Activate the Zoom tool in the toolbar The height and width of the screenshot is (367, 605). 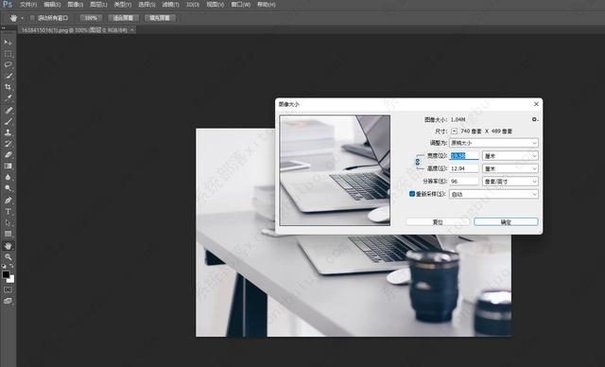(x=8, y=257)
